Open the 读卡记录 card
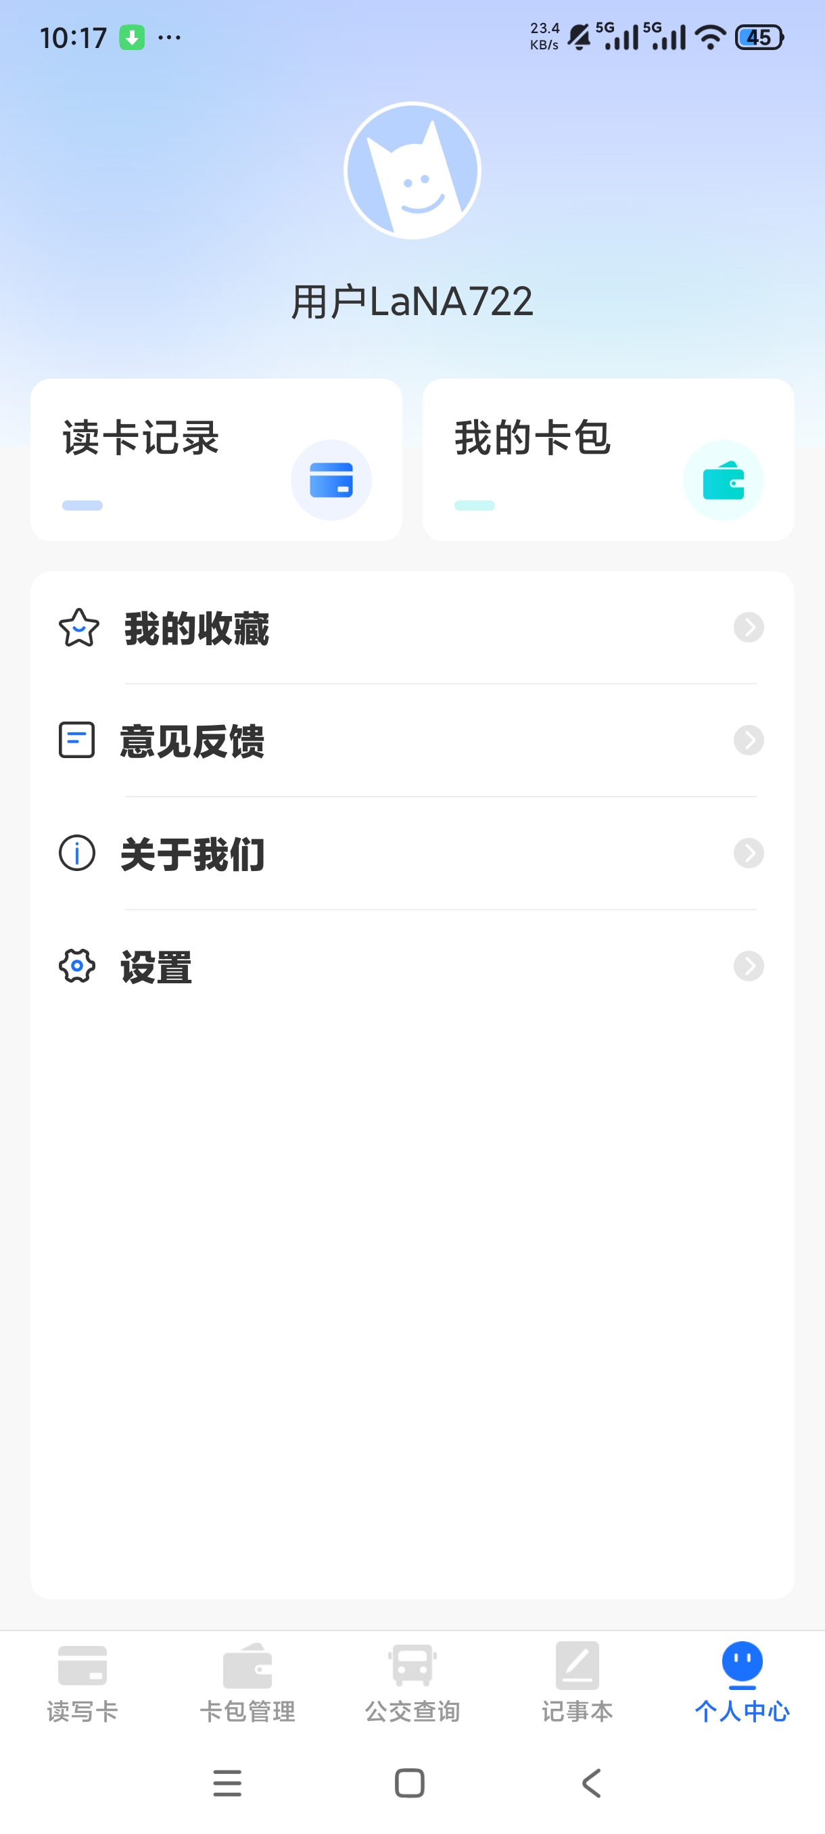 coord(216,460)
